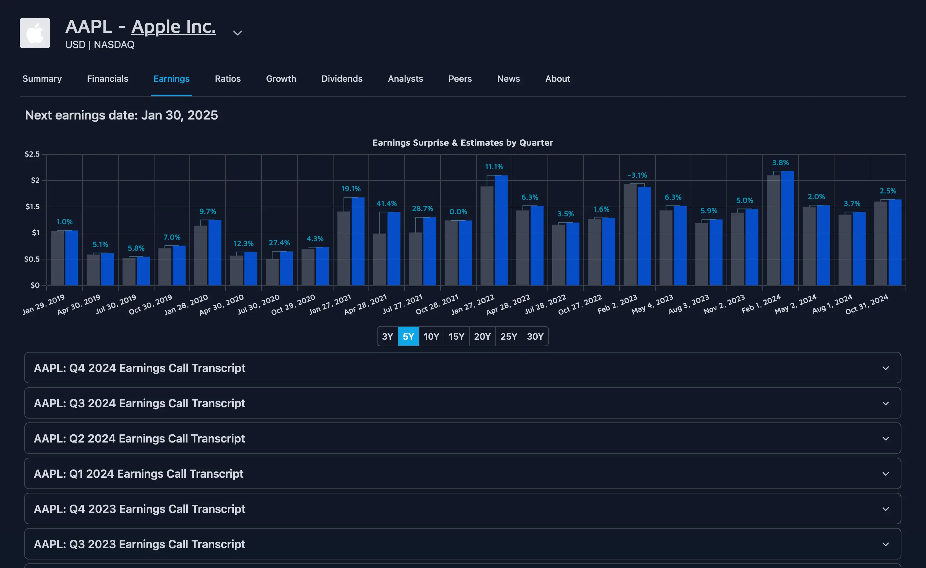Click the blue actual bar for Jan 27, 2021

click(x=358, y=241)
